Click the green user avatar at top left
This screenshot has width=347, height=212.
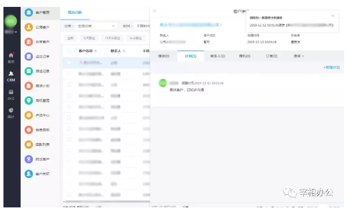click(x=10, y=21)
